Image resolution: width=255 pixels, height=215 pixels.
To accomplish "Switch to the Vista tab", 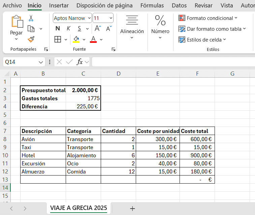I will 227,5.
